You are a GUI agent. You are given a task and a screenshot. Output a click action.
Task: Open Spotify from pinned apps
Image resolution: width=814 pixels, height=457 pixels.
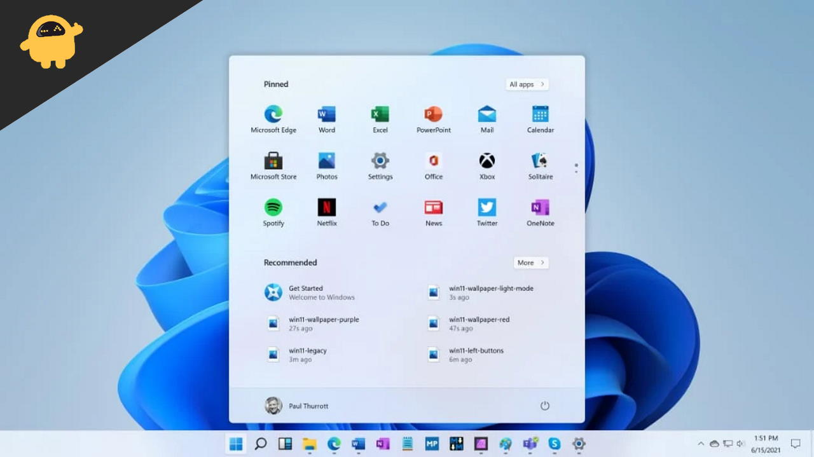(x=273, y=212)
